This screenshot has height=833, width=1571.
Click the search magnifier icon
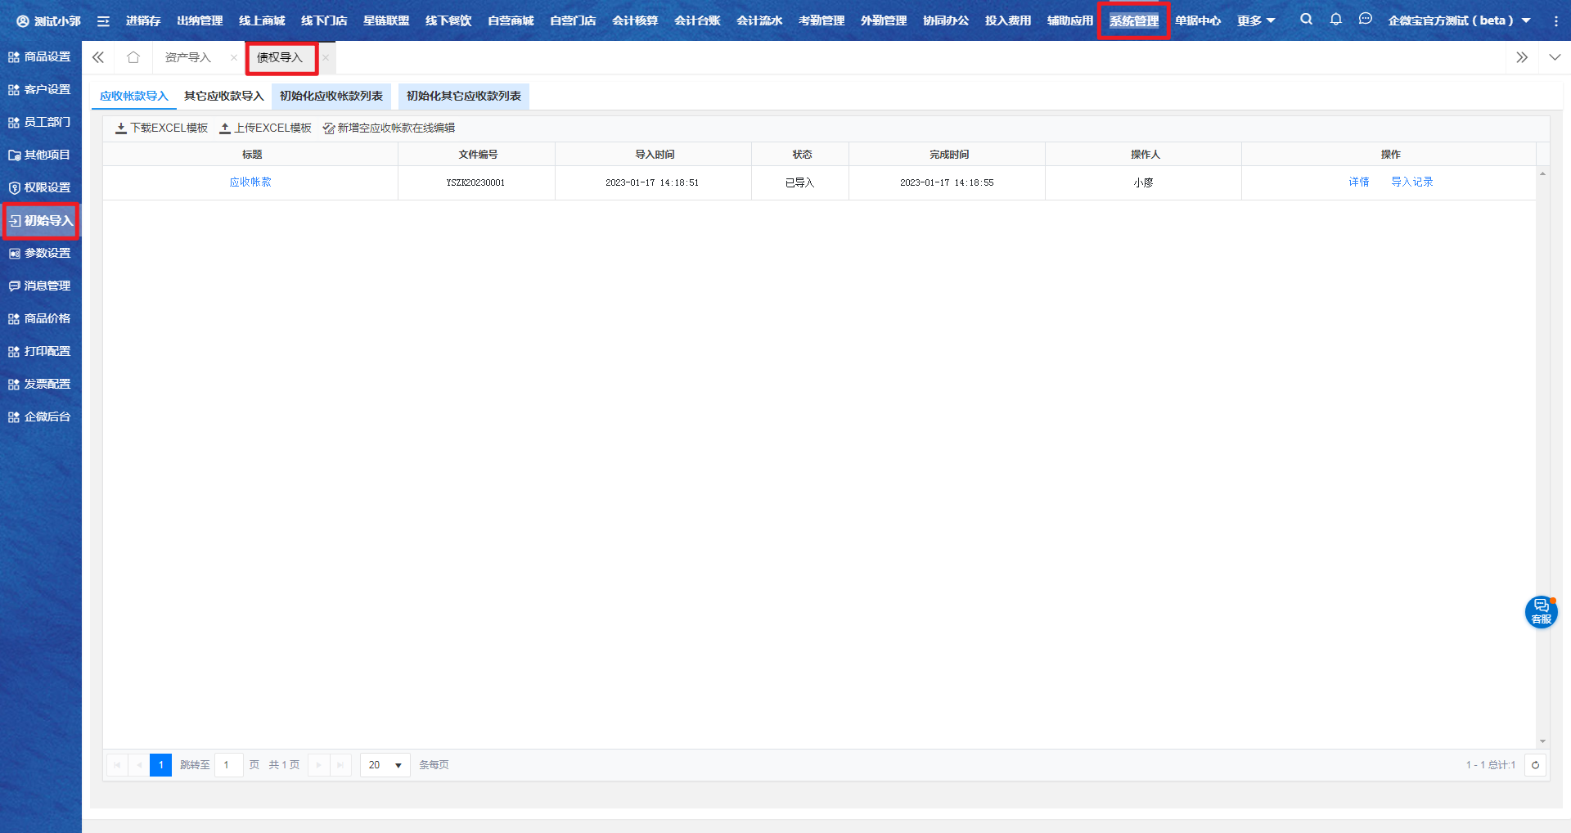[x=1306, y=20]
